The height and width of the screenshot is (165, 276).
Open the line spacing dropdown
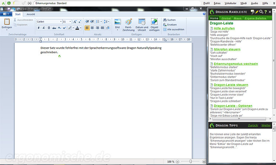[x=107, y=22]
